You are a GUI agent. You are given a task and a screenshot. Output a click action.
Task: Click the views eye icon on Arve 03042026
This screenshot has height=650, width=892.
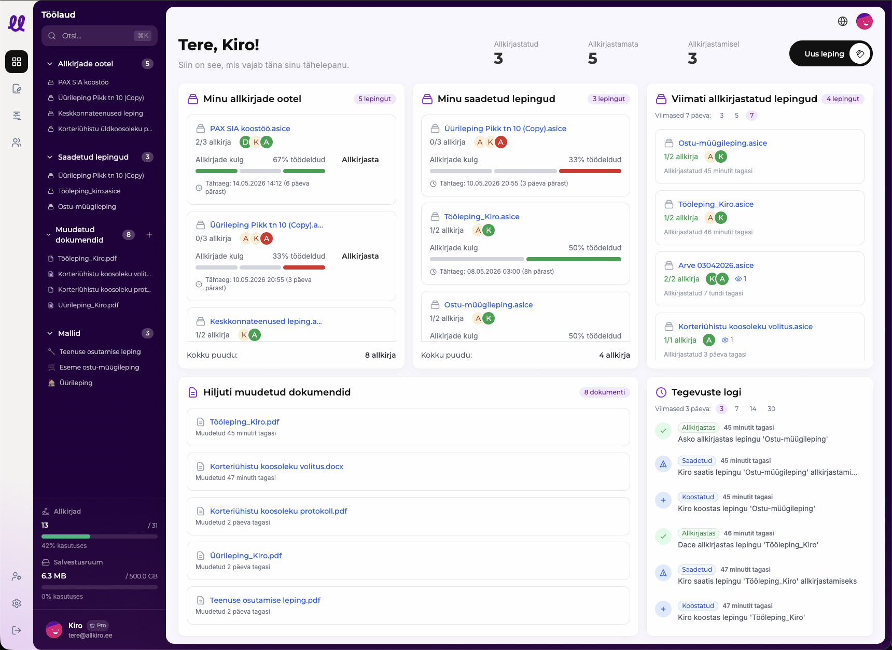[738, 279]
